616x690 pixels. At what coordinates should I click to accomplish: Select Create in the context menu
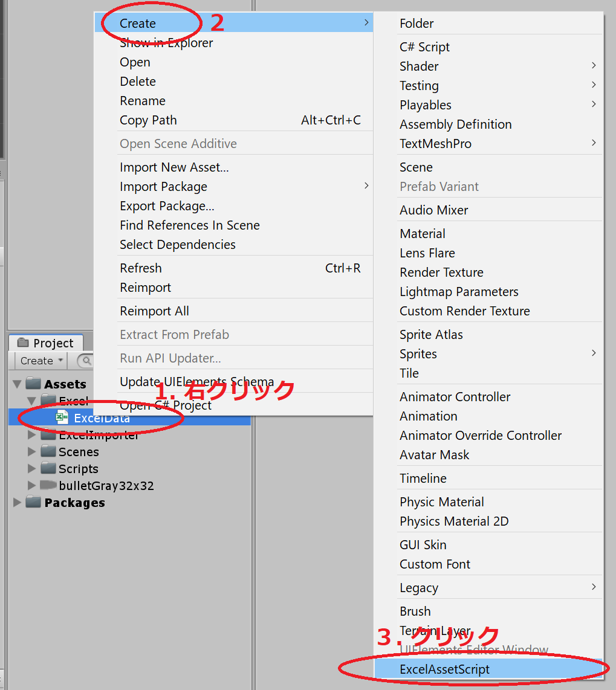pyautogui.click(x=234, y=23)
